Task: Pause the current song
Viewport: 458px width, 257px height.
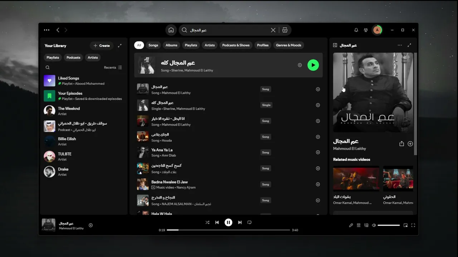Action: [x=228, y=222]
